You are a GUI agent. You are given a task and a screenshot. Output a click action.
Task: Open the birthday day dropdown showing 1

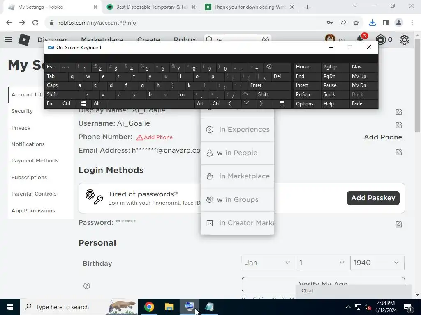pos(323,263)
